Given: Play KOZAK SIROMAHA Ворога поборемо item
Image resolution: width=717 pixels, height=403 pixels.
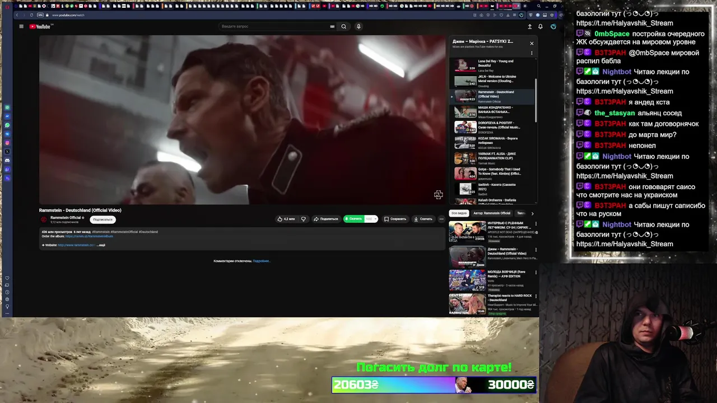Looking at the screenshot, I should tap(493, 142).
